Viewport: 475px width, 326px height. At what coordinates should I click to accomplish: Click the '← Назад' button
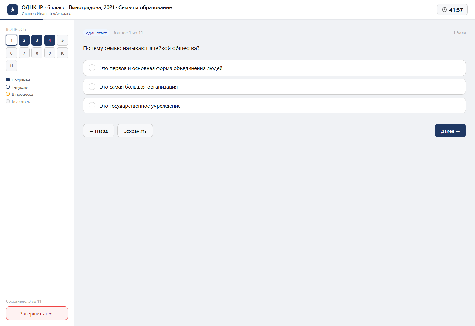tap(99, 131)
